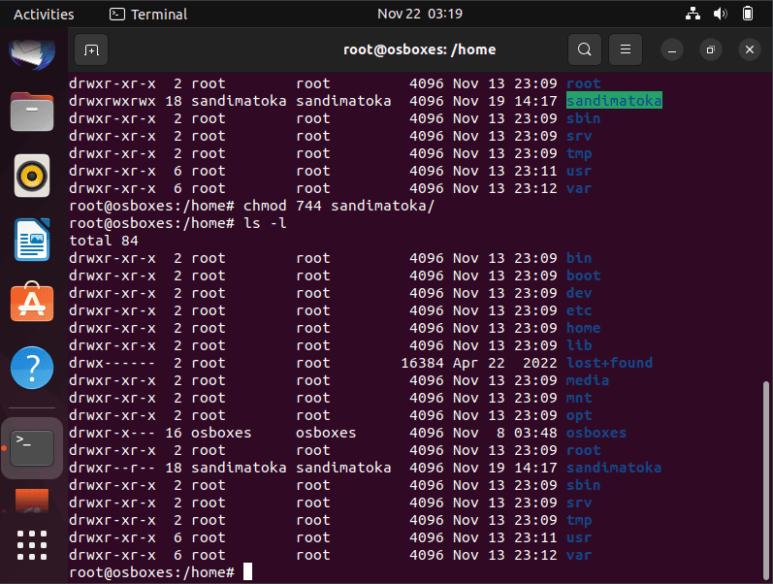The height and width of the screenshot is (584, 773).
Task: Click the terminal search icon
Action: (x=584, y=49)
